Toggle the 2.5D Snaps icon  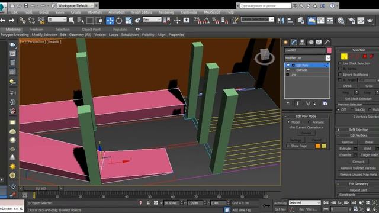click(x=197, y=21)
